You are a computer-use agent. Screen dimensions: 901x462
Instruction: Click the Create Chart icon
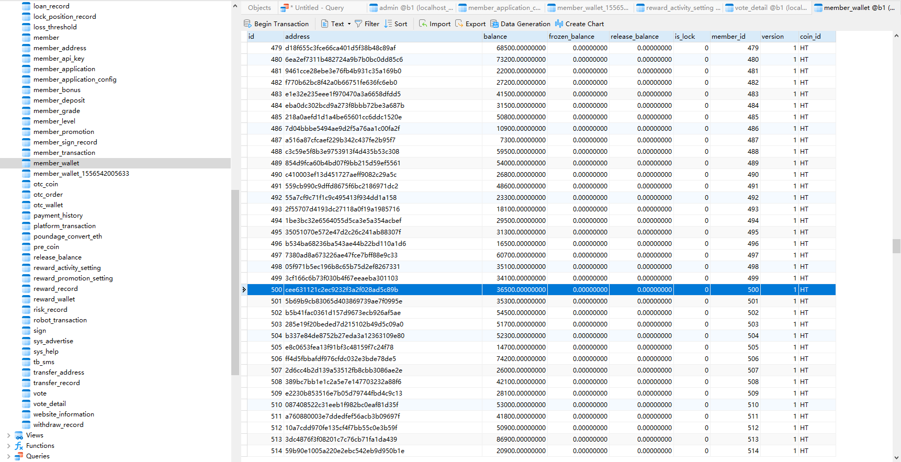click(x=559, y=24)
